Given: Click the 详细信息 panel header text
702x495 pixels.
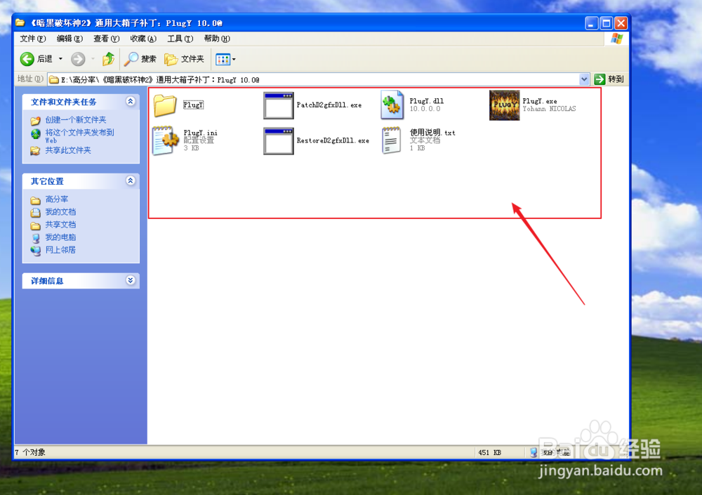Looking at the screenshot, I should tap(47, 281).
